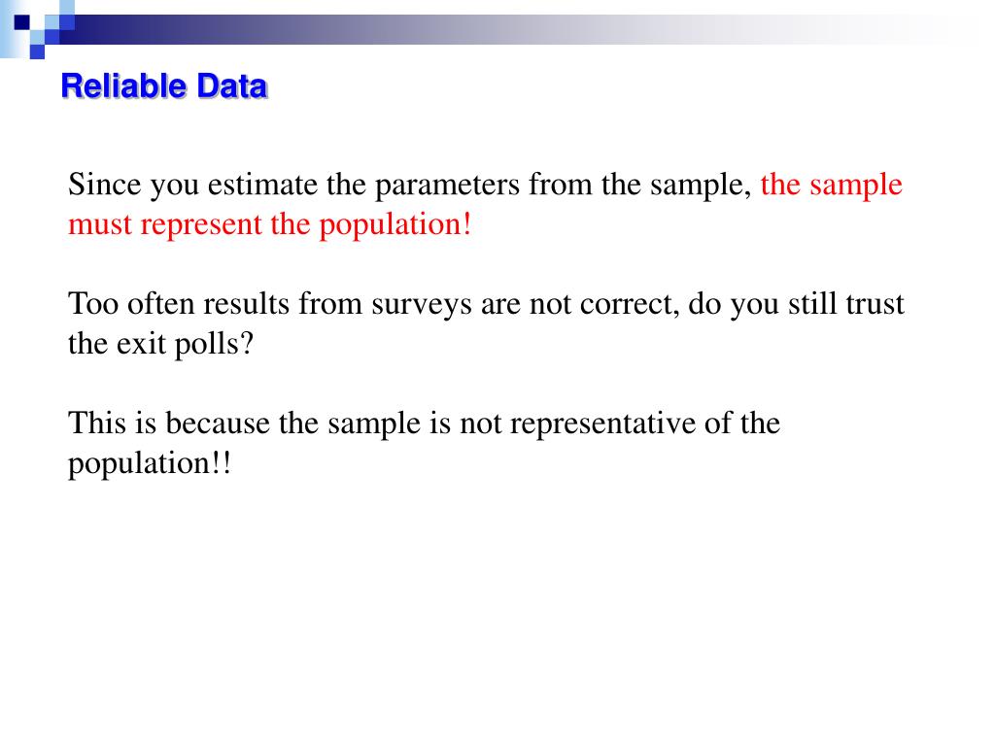Click the 'Reliable Data' slide title
The height and width of the screenshot is (746, 995).
coord(164,86)
